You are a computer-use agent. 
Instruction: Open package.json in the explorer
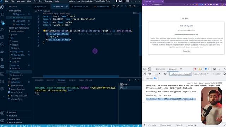[x=17, y=85]
